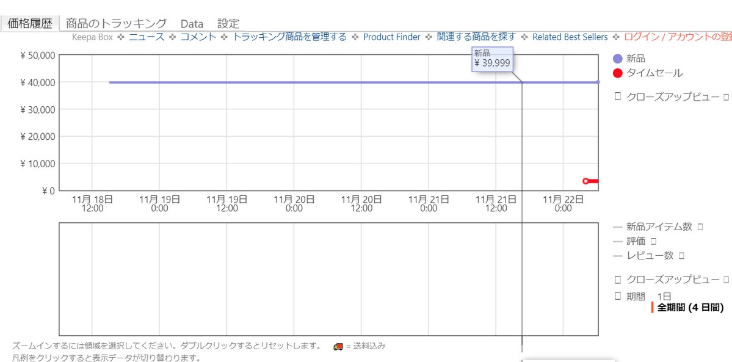This screenshot has height=362, width=732.
Task: Click ログイン / アカウントの登録 link
Action: tap(678, 37)
